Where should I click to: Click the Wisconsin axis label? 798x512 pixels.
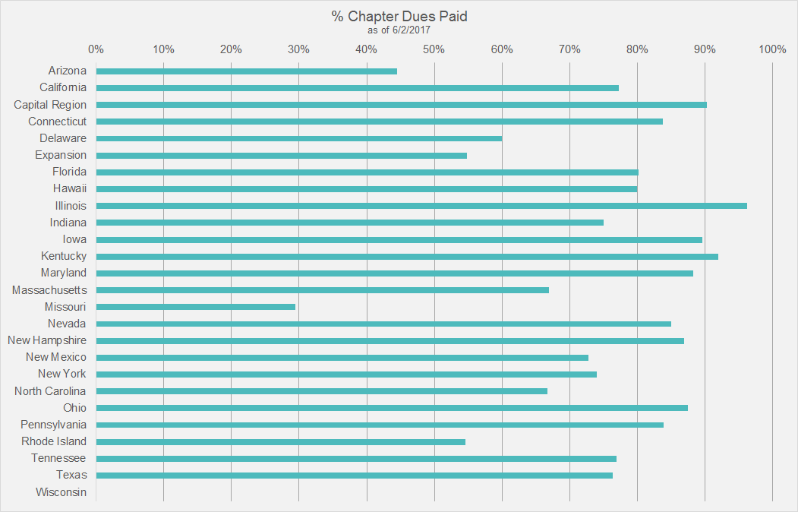(x=61, y=492)
